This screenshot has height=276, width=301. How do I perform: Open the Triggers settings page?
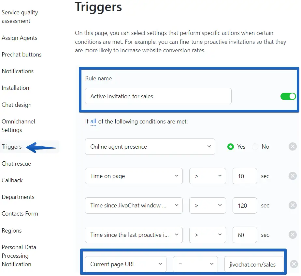pos(12,147)
